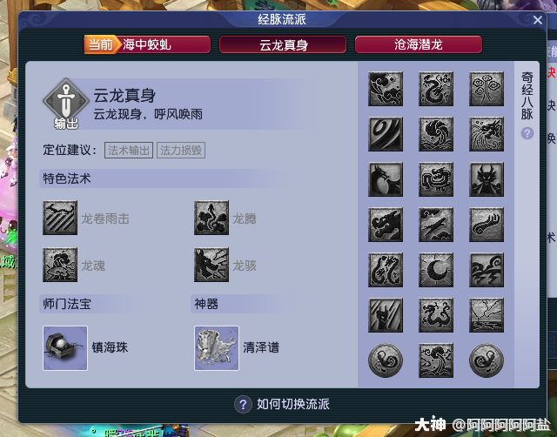Click the 输出 sword role badge
557x437 pixels.
tap(66, 104)
